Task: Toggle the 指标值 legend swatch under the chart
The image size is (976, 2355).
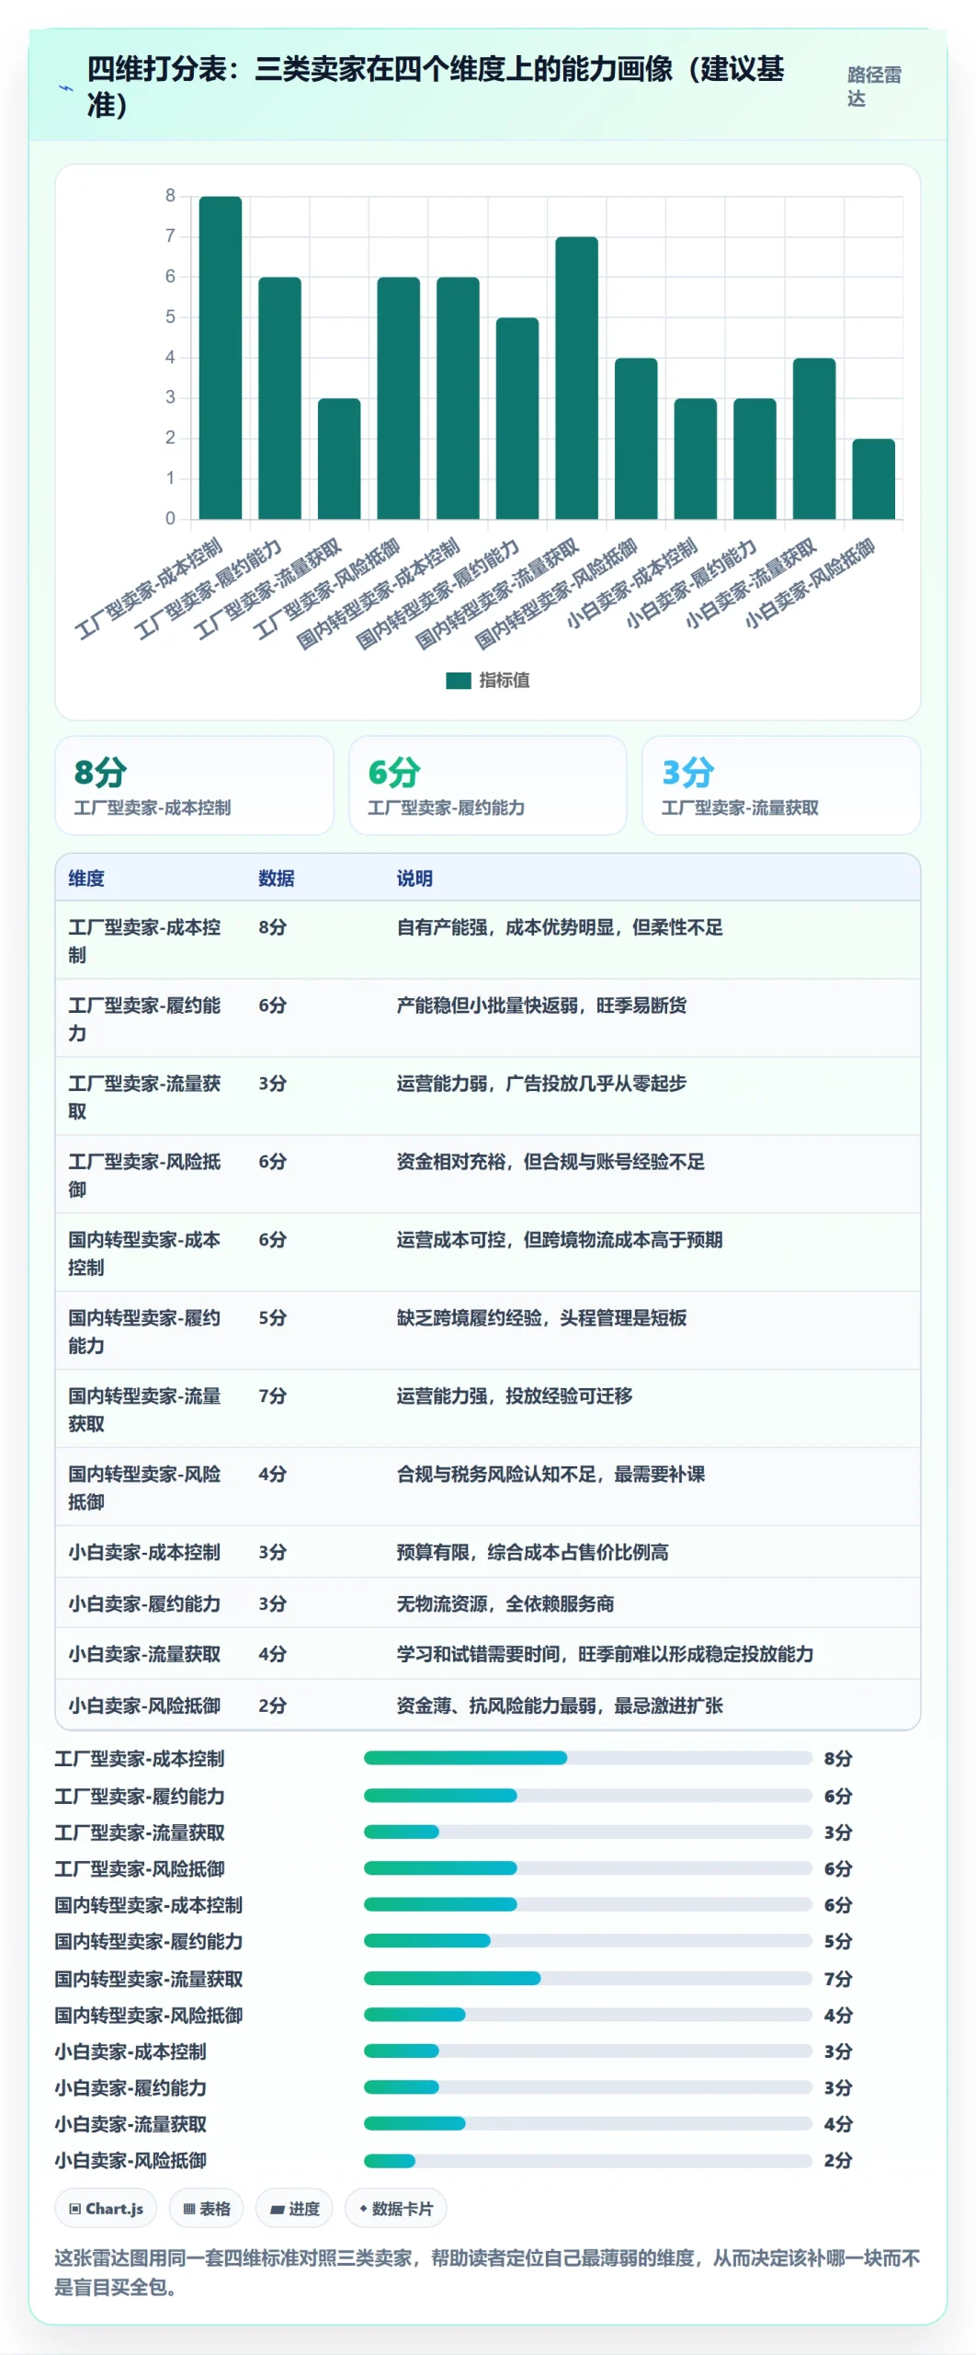Action: pos(458,680)
